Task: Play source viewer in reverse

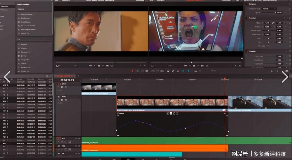Action: (x=95, y=66)
